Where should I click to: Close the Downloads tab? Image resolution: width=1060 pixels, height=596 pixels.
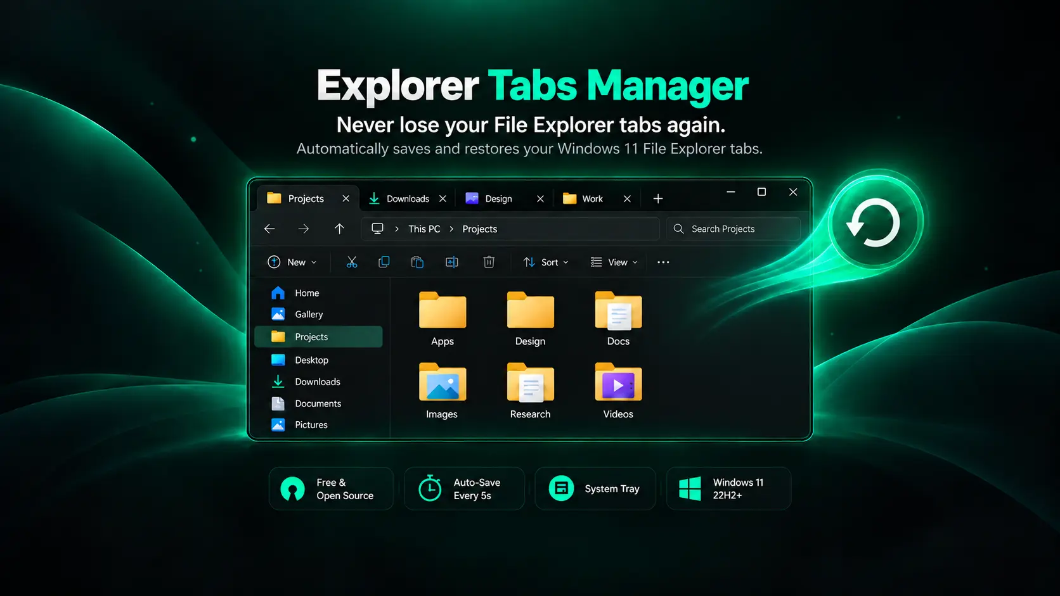pyautogui.click(x=443, y=199)
